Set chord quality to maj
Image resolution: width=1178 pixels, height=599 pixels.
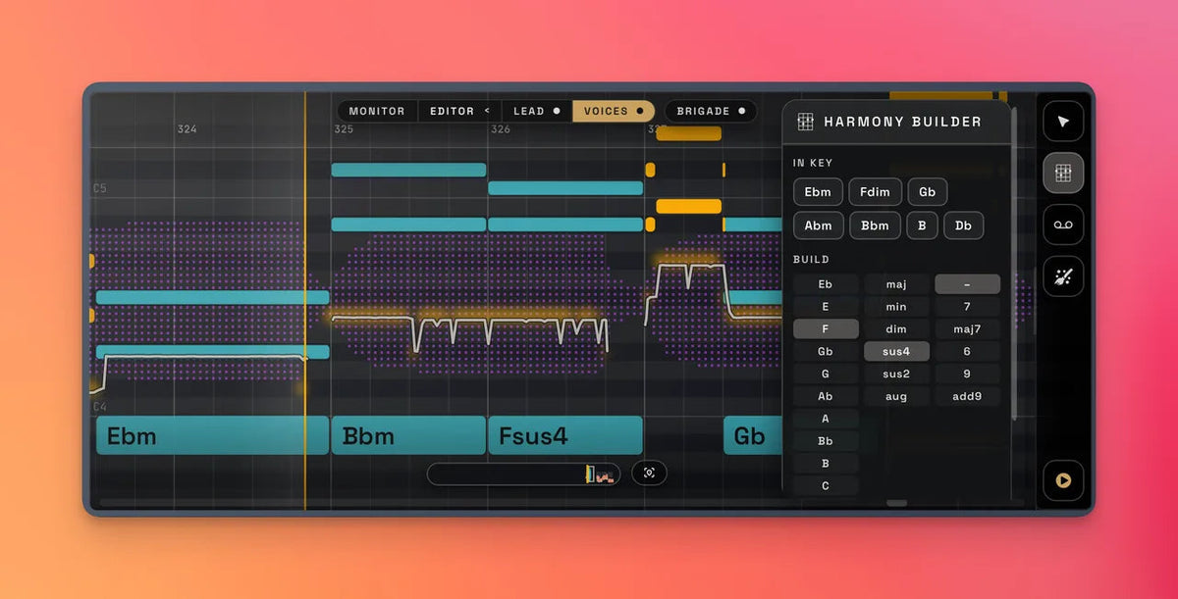pos(896,284)
